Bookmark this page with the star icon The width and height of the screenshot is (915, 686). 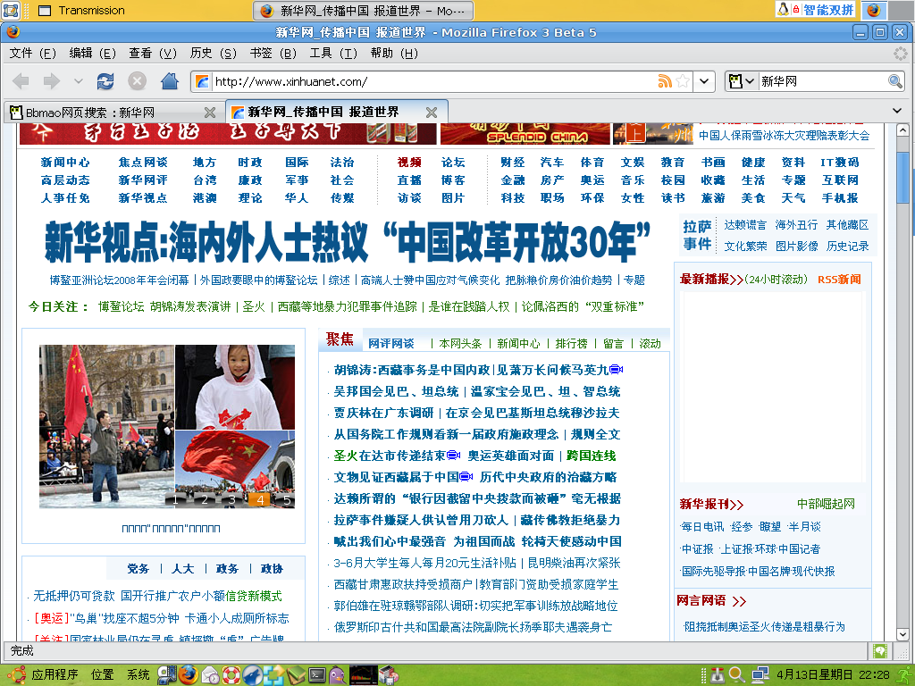pyautogui.click(x=682, y=81)
